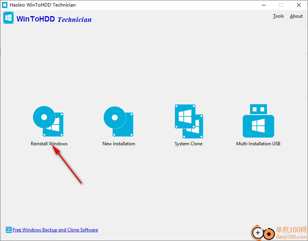The image size is (308, 241).
Task: Launch the New Installation disc icon
Action: point(118,121)
